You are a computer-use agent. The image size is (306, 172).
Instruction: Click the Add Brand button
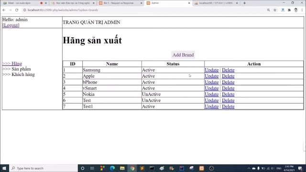point(183,55)
